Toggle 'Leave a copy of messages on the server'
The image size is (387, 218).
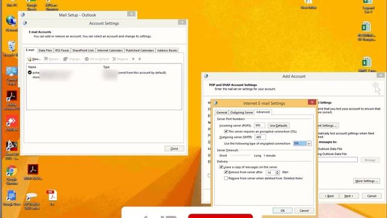(221, 167)
